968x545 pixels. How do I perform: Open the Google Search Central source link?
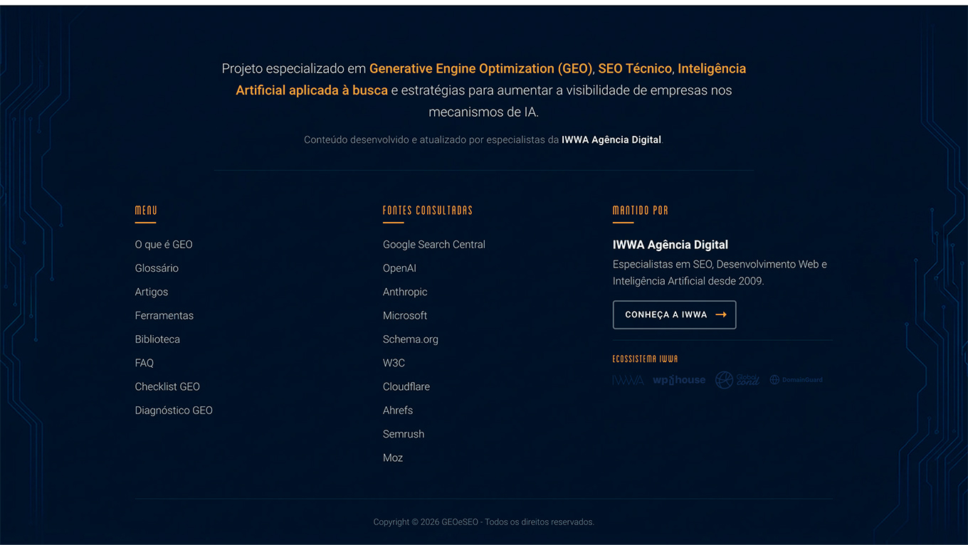point(434,244)
